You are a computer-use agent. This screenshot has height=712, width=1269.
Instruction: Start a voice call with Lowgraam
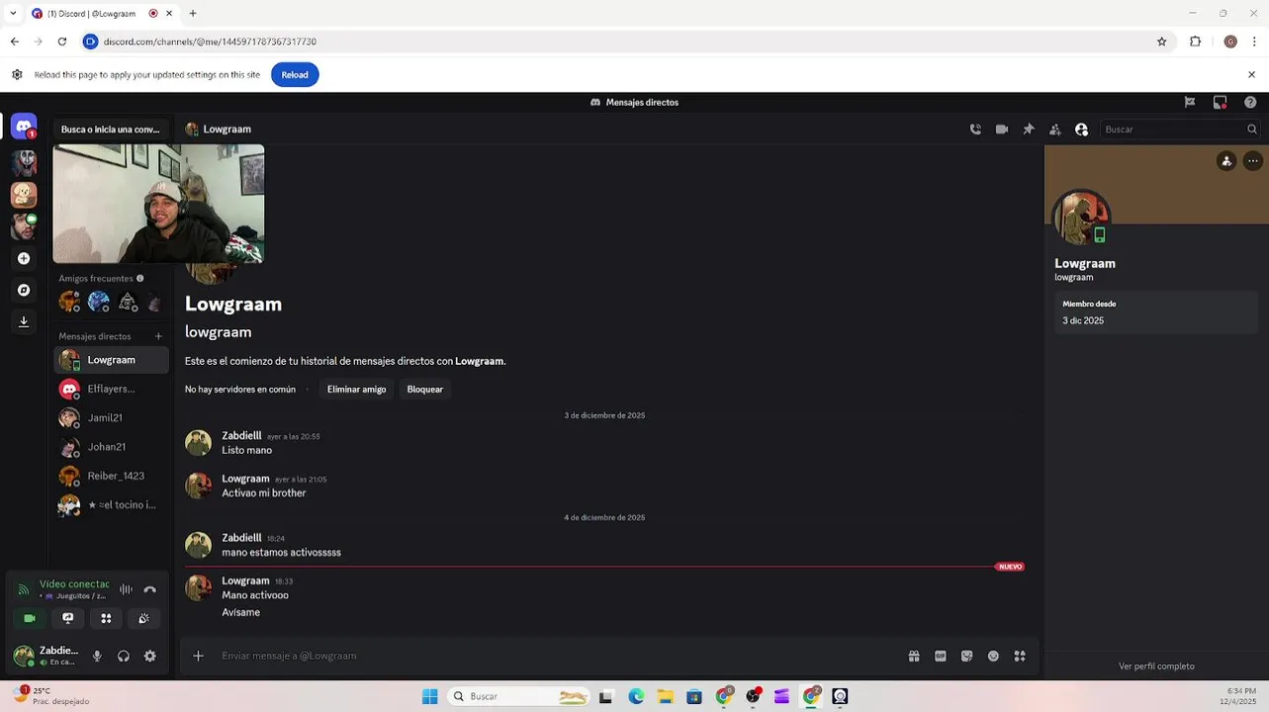[x=975, y=130]
